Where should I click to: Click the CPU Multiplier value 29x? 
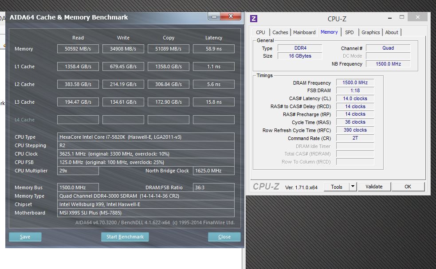(x=78, y=171)
